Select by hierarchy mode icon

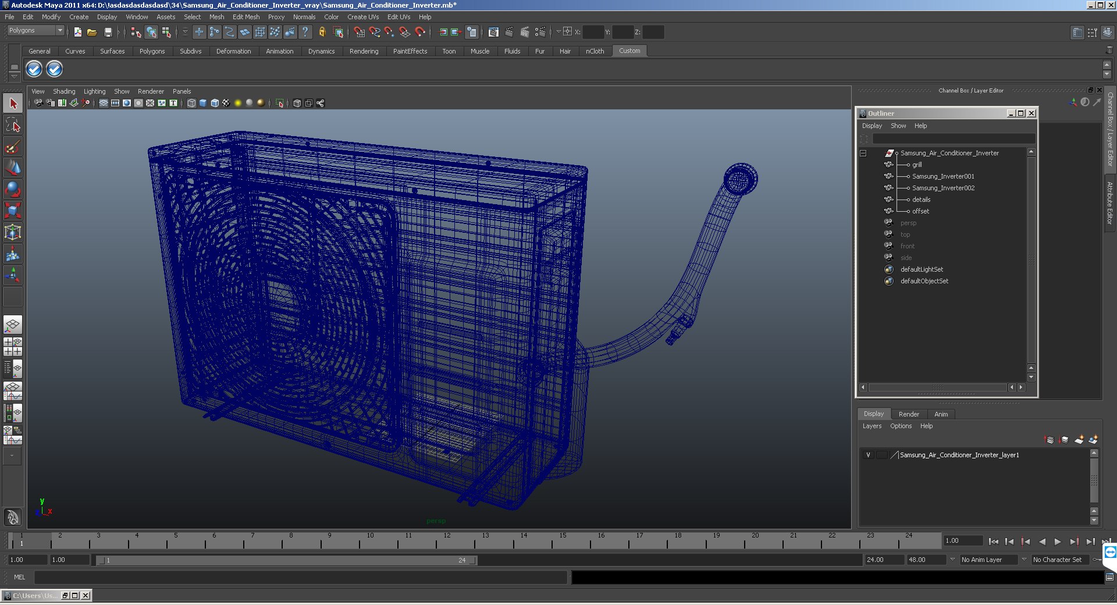coord(136,32)
